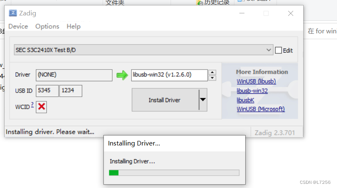Open the libusb-win32 information link
The width and height of the screenshot is (337, 188).
[252, 91]
